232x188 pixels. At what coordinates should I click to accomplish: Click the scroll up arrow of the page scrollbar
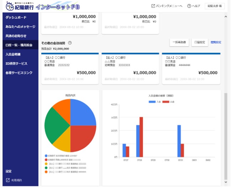point(226,17)
